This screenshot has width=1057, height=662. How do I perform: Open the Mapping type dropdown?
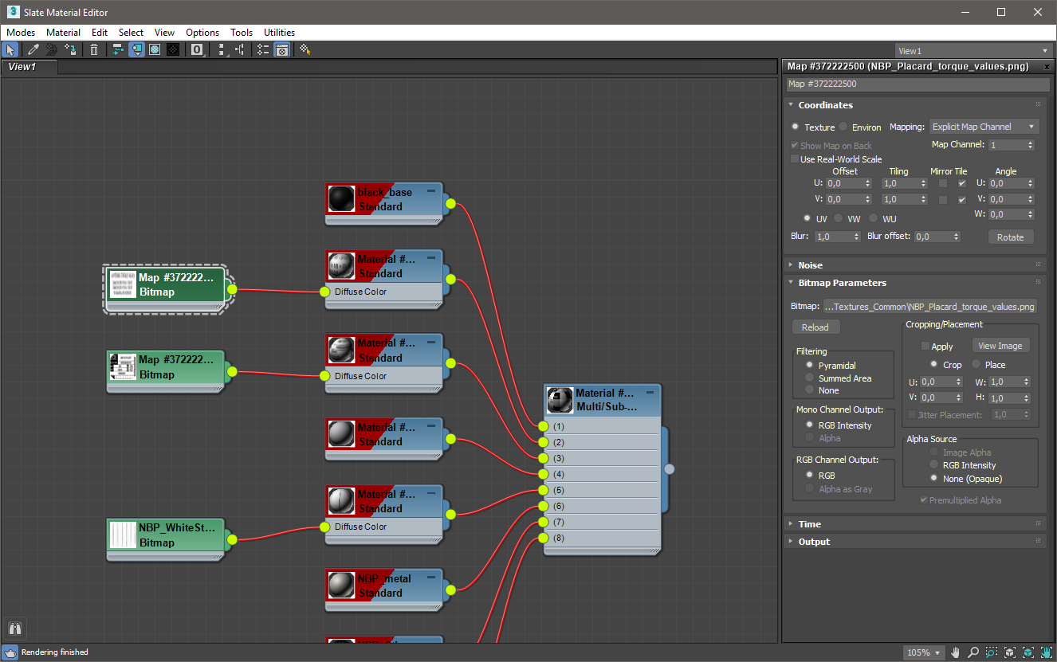click(984, 127)
